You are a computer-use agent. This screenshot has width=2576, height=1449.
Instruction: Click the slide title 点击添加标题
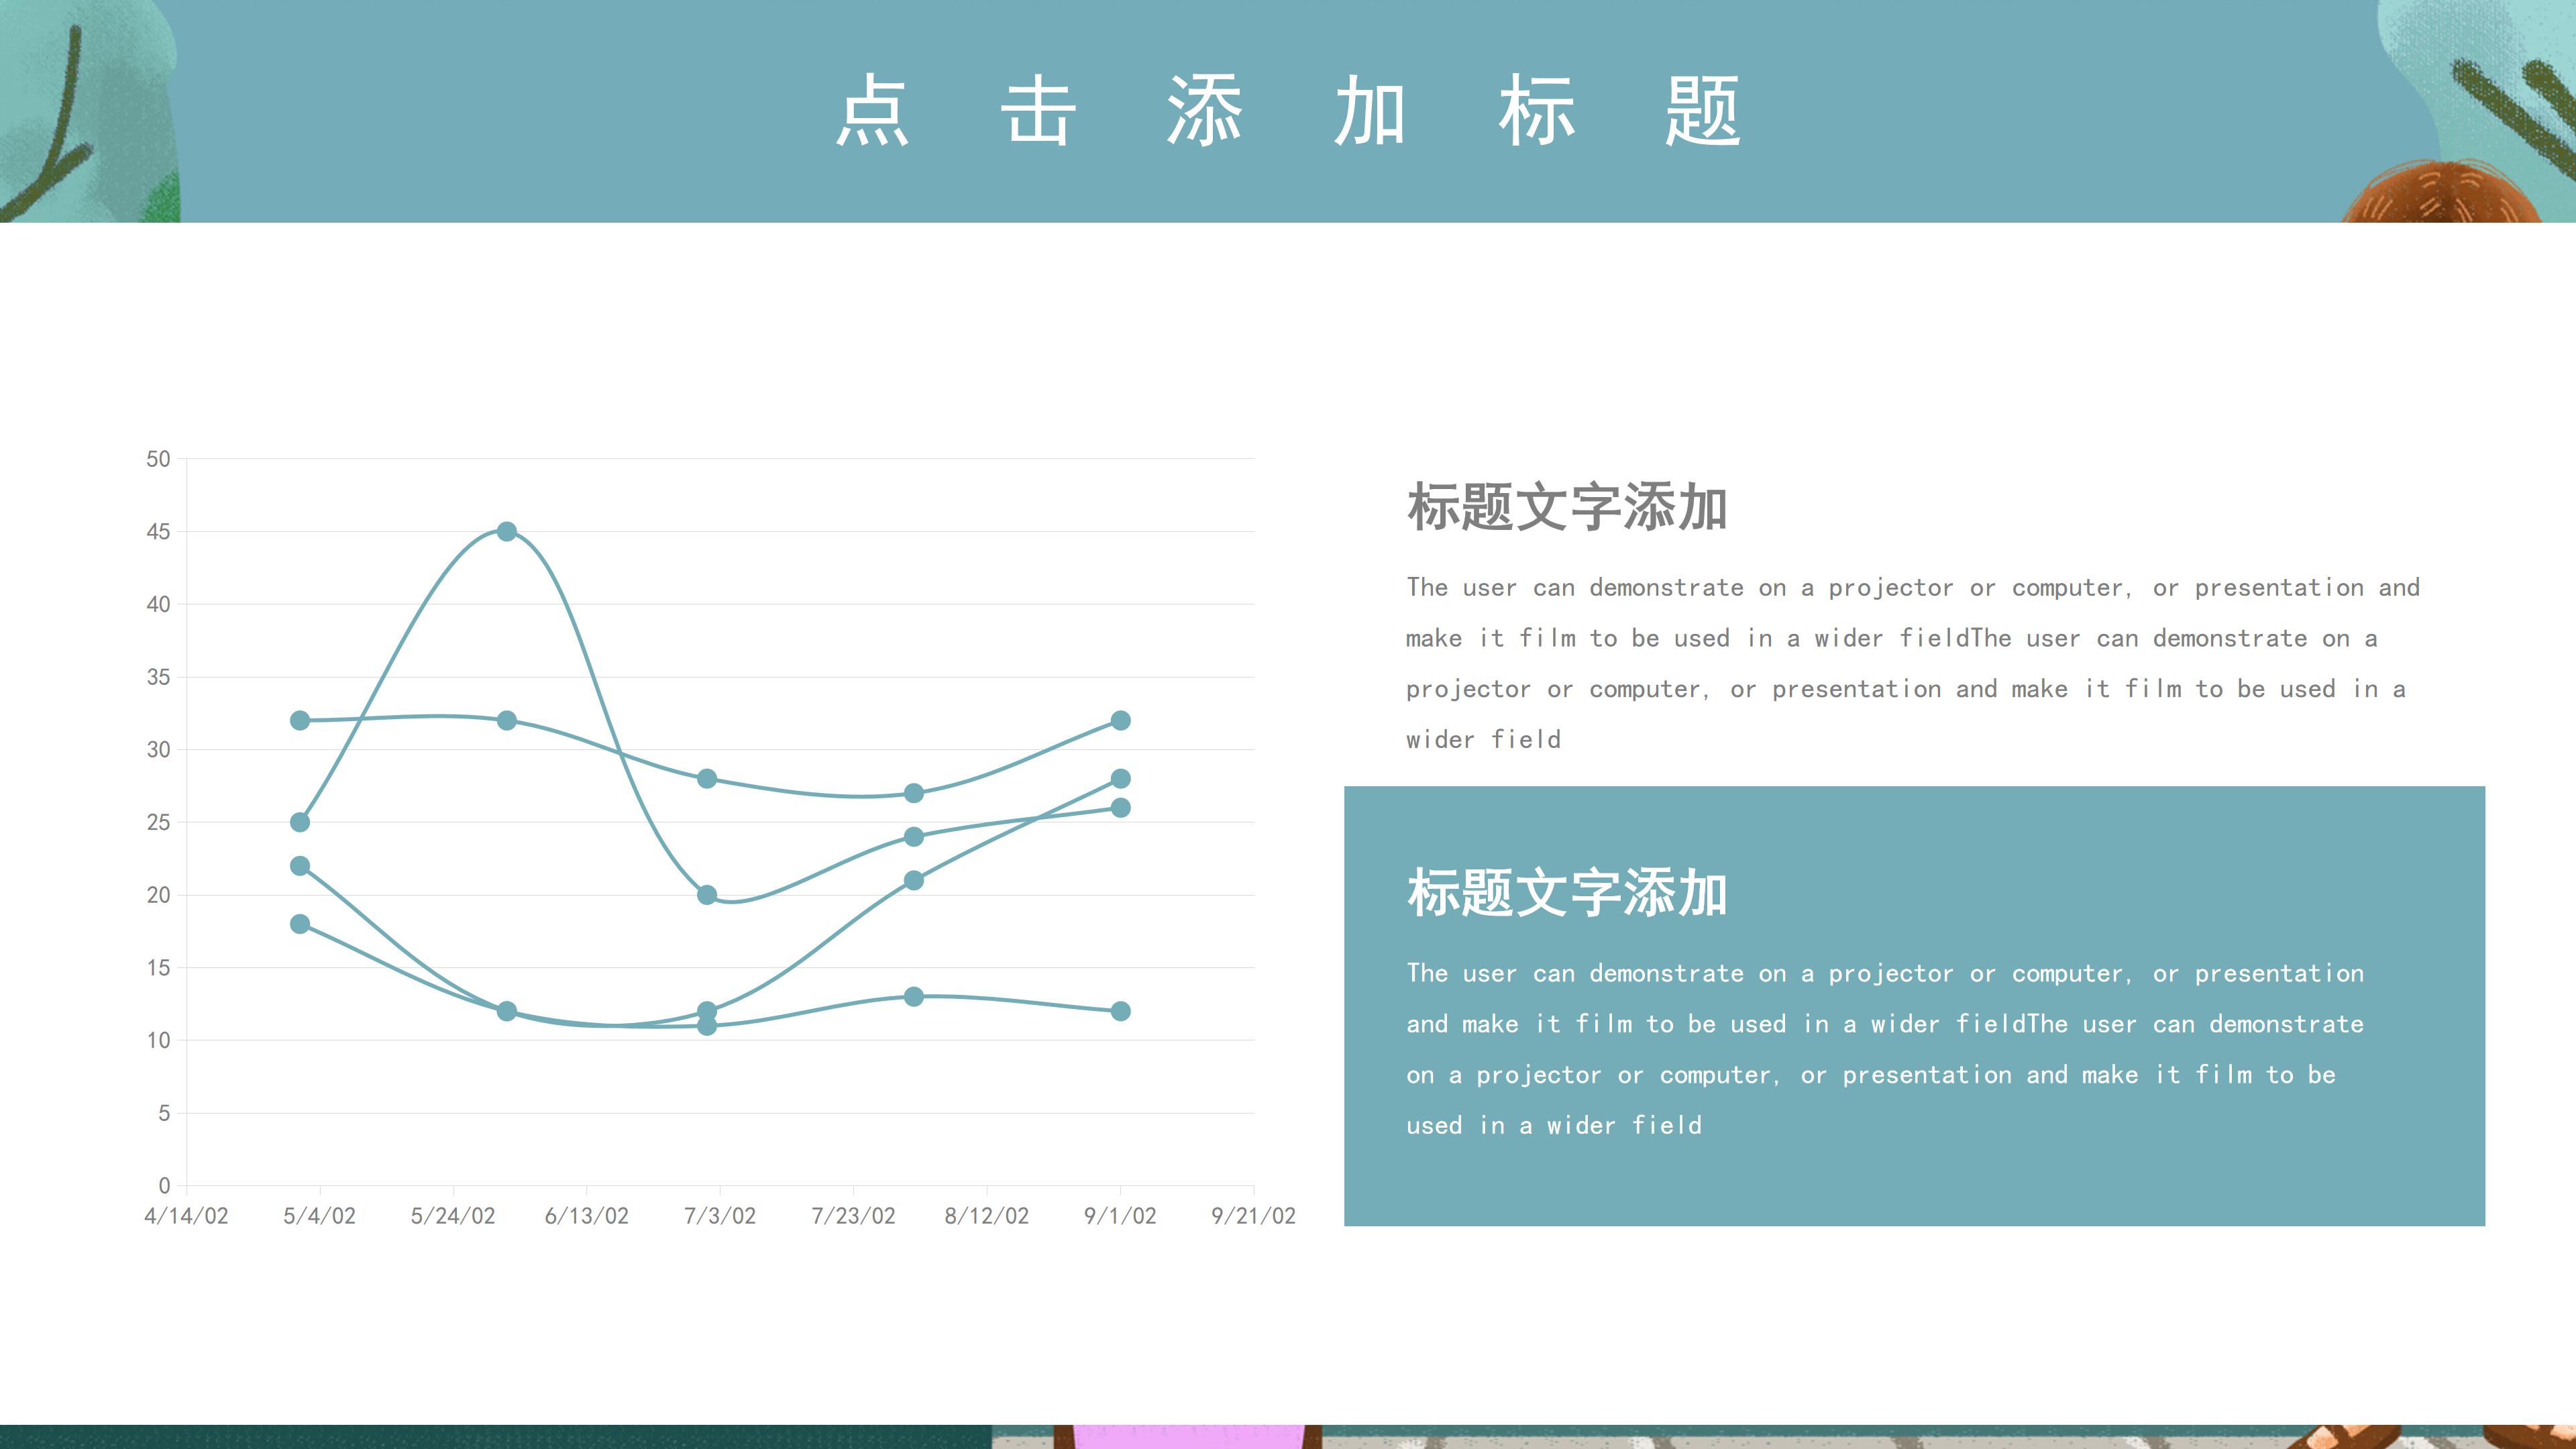click(x=1287, y=110)
